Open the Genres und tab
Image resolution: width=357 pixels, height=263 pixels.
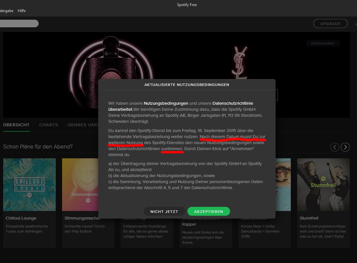[83, 125]
